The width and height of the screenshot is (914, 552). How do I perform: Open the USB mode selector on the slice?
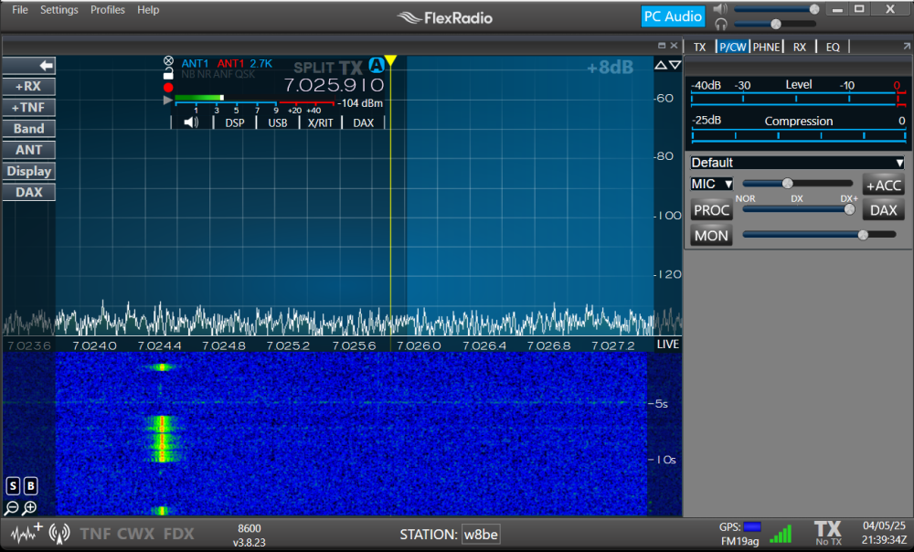(278, 123)
